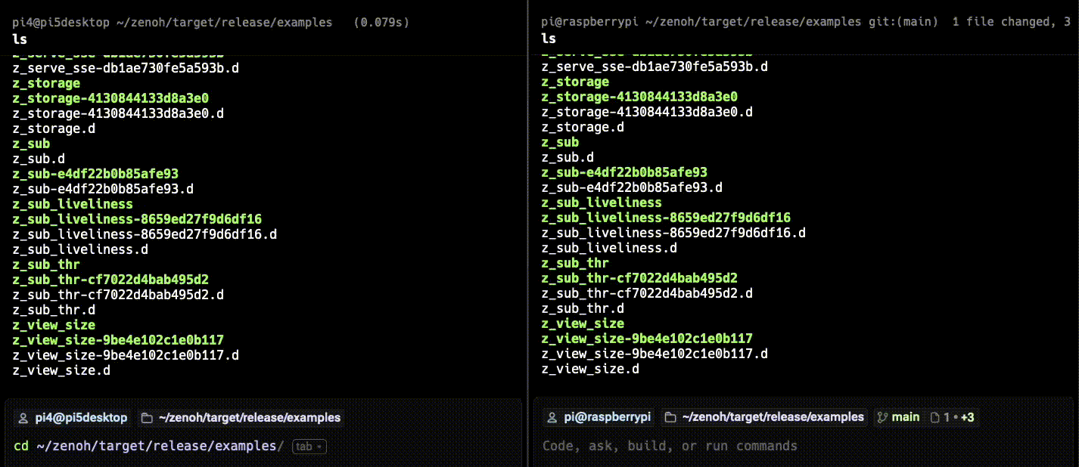Select z_sub-e4df22b0b85afe93.d in right pane

pyautogui.click(x=632, y=187)
